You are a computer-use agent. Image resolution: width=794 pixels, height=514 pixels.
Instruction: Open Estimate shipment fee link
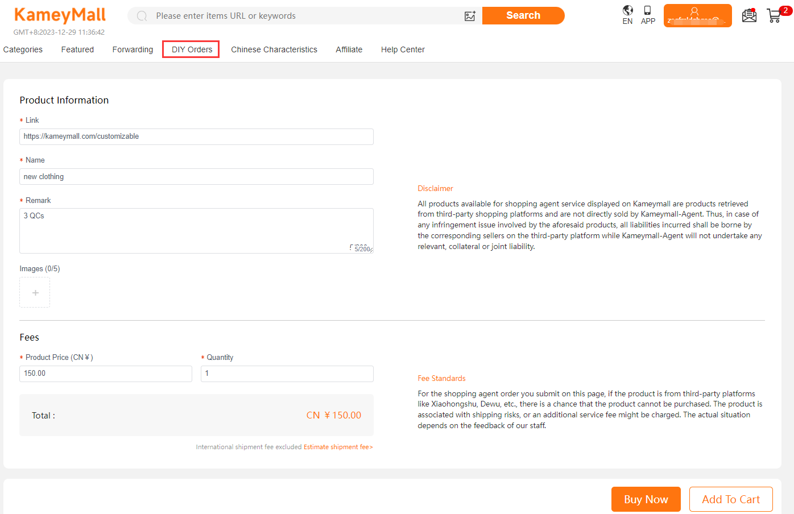[338, 447]
